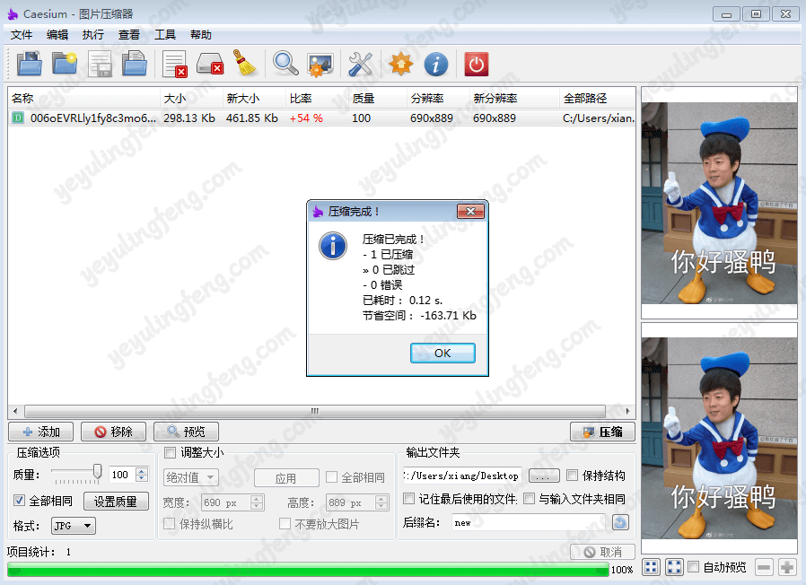Open the 查看 menu

coord(129,34)
